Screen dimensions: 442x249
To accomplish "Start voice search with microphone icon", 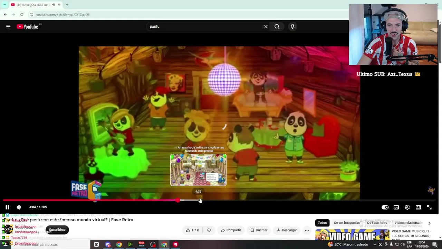I will tap(292, 27).
